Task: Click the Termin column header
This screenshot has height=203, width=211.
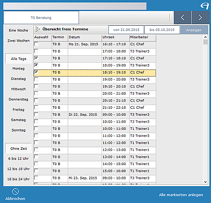Action: pyautogui.click(x=60, y=37)
